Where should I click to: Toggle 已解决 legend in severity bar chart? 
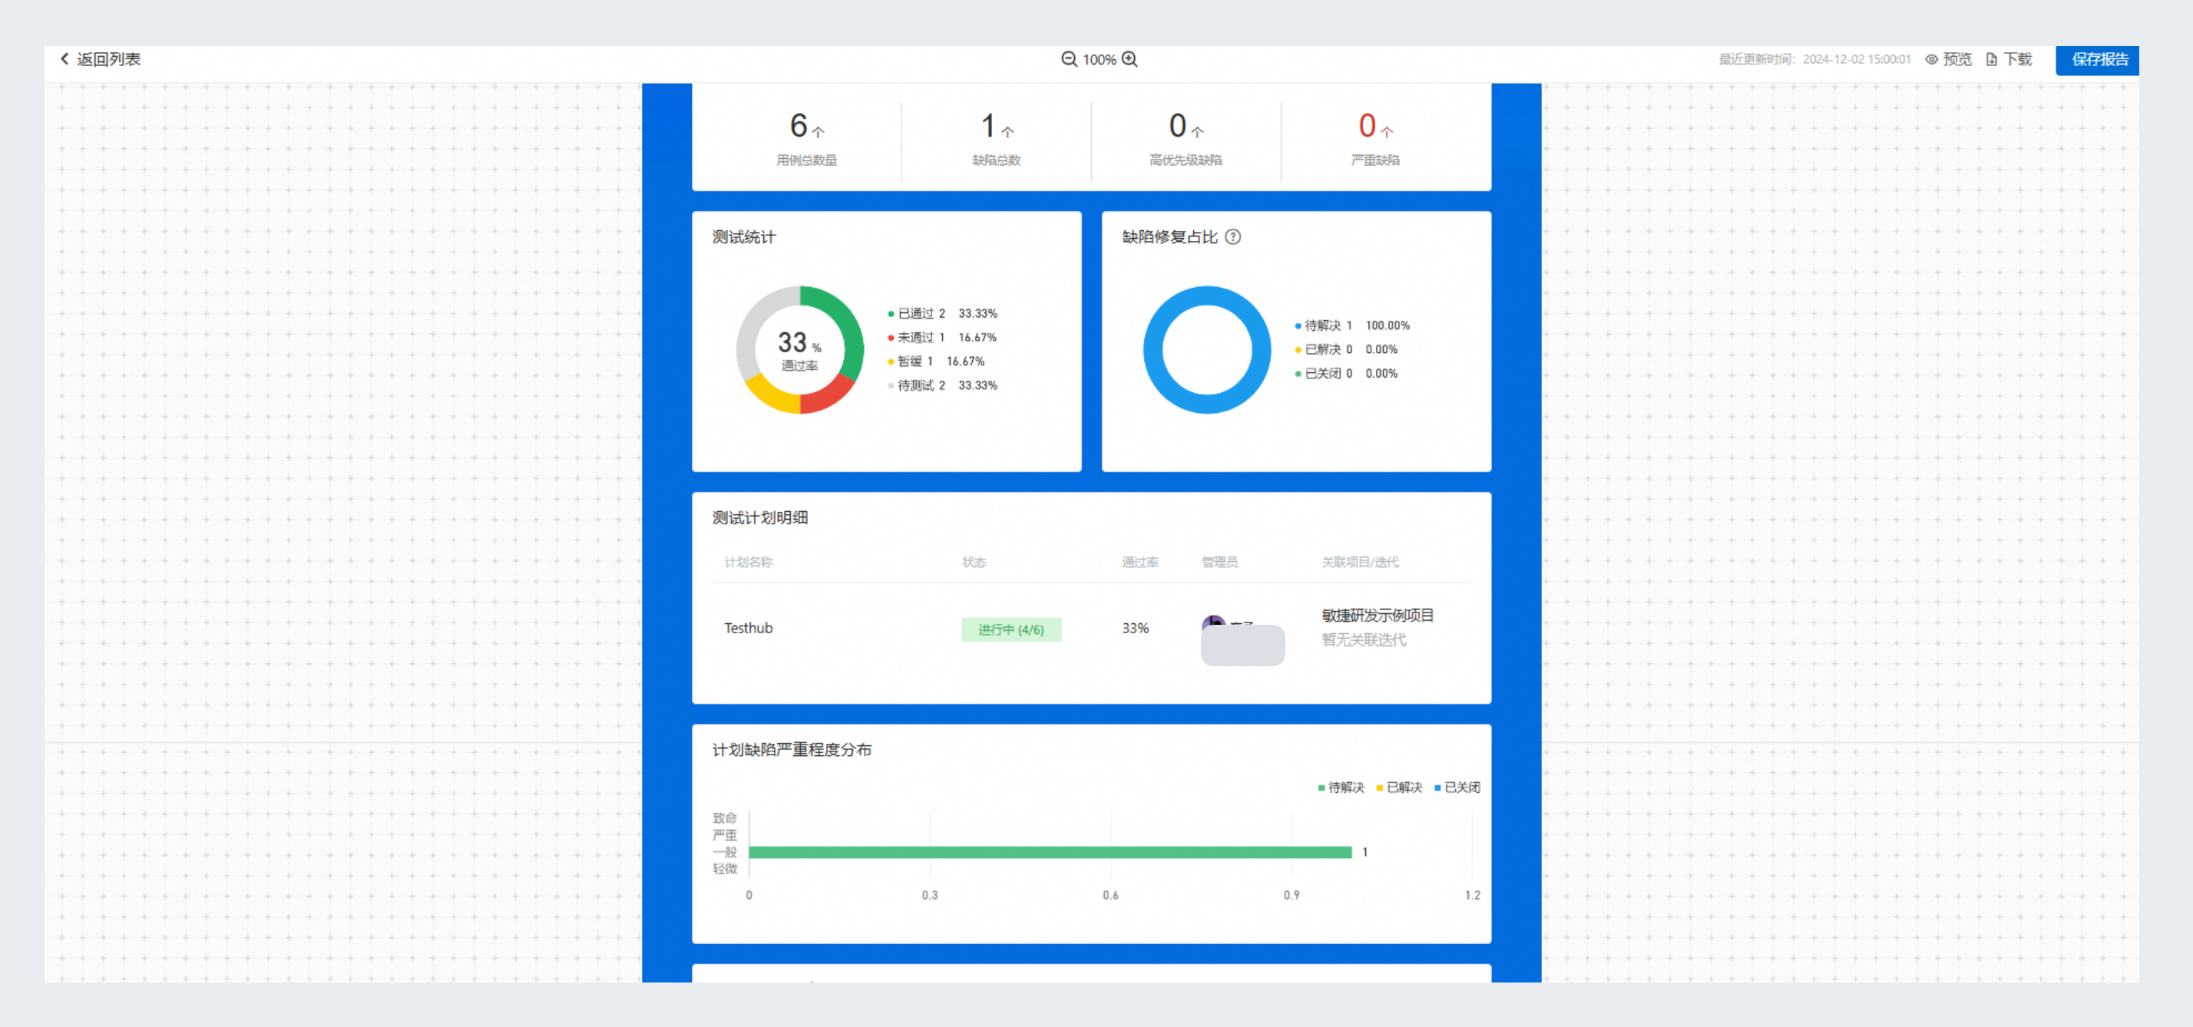pyautogui.click(x=1399, y=787)
